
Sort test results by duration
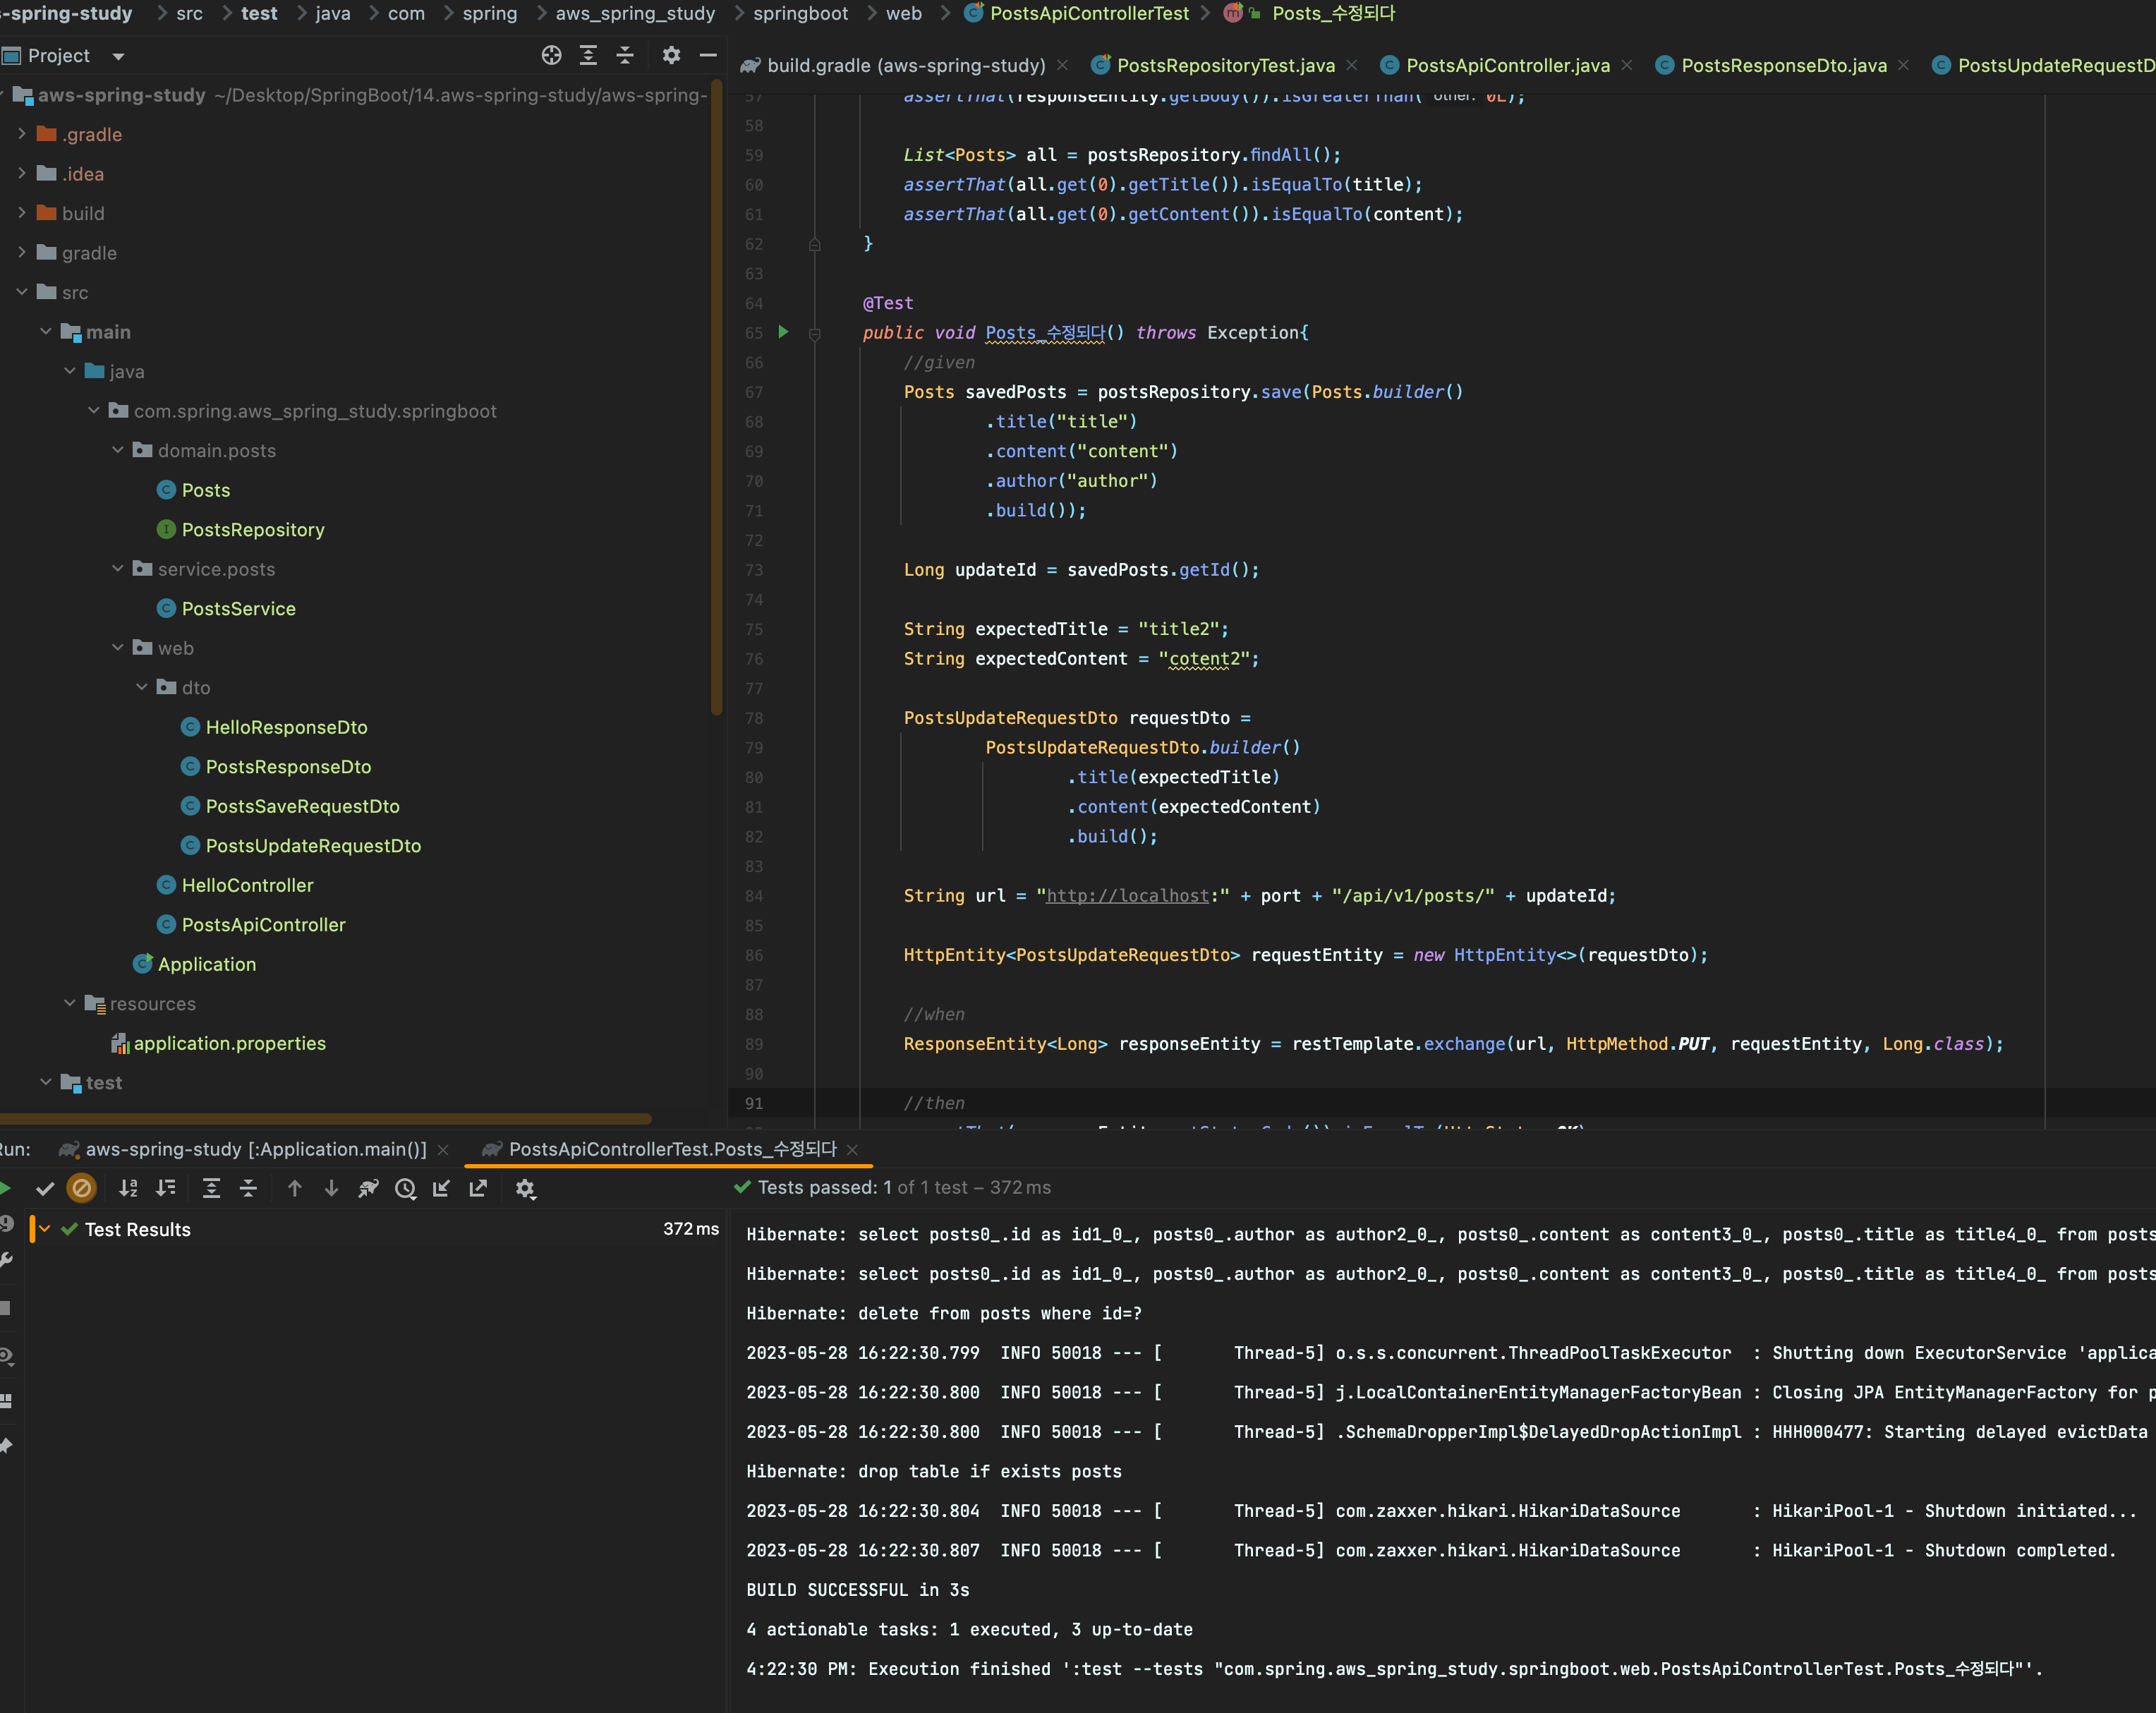(x=166, y=1189)
